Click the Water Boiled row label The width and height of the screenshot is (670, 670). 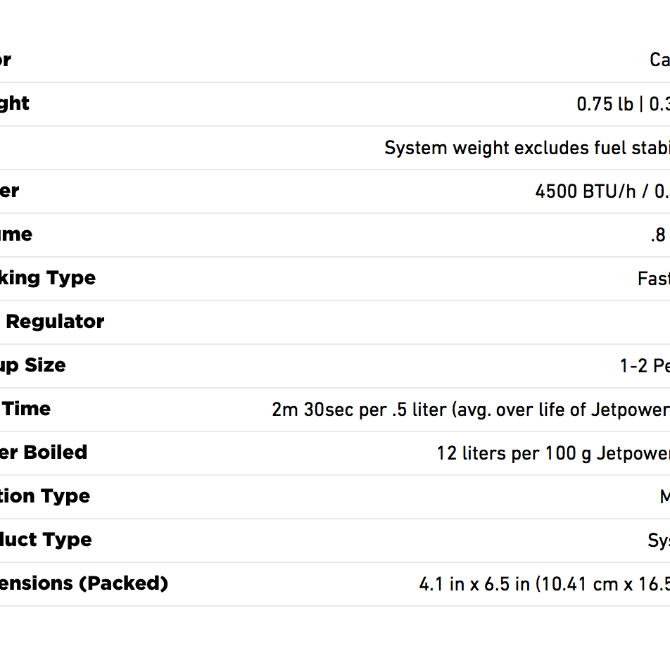(x=43, y=453)
